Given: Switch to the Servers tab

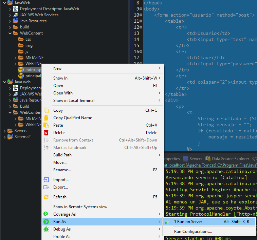Looking at the screenshot, I should coord(193,159).
